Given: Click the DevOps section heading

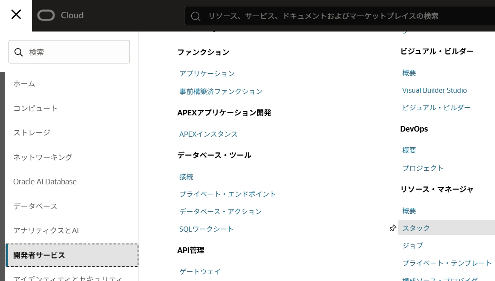Looking at the screenshot, I should [x=414, y=129].
